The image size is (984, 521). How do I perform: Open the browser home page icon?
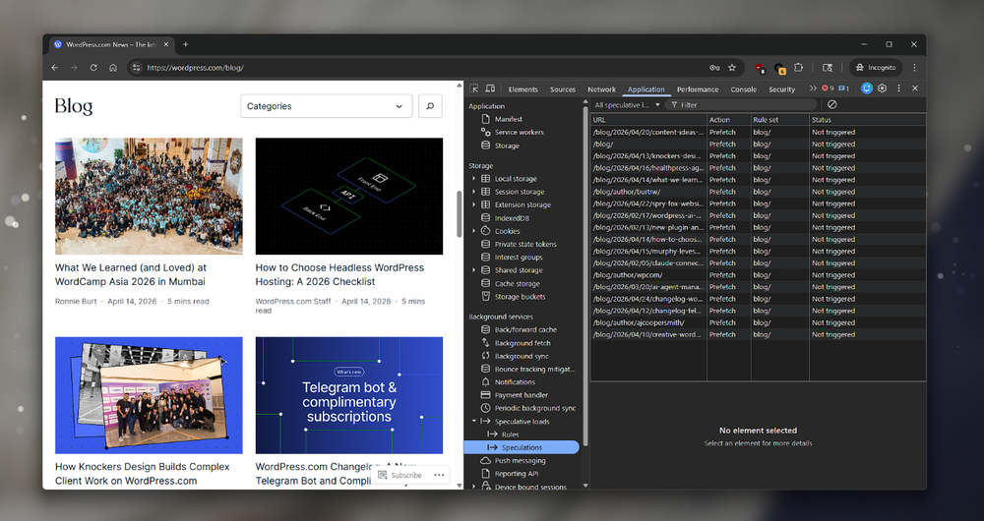tap(113, 68)
